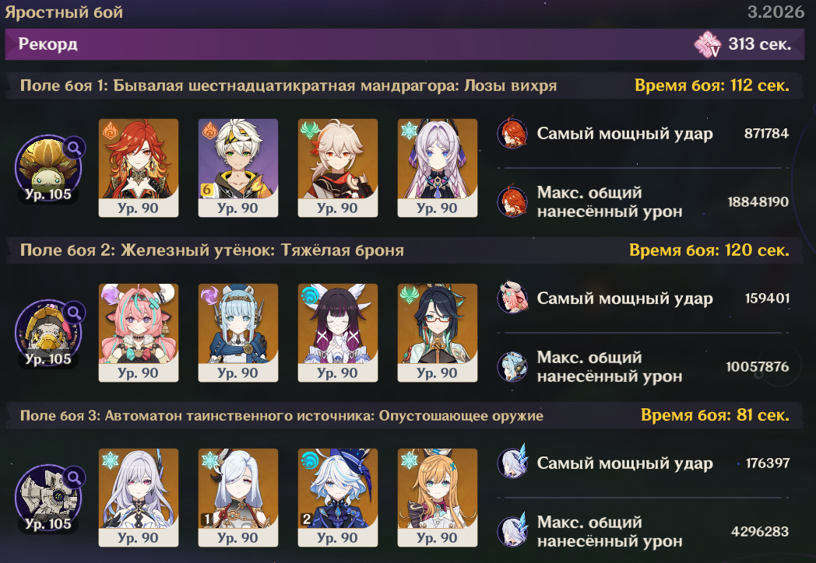Select Cryo character with constellation 1 badge
The height and width of the screenshot is (563, 816).
237,498
